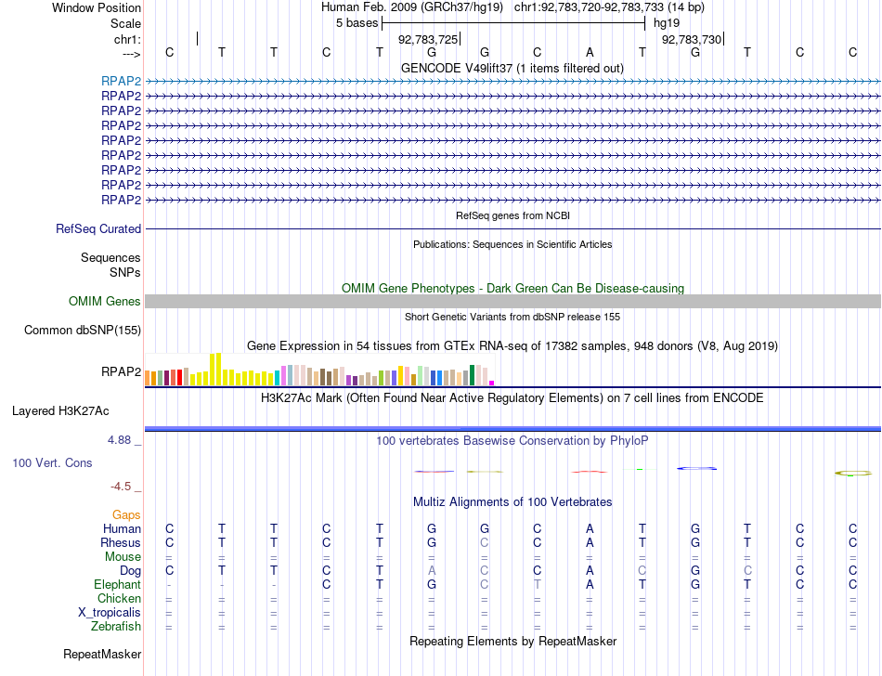Click the red PhyloP conservation mark
Viewport: 882px width, 676px height.
click(589, 472)
